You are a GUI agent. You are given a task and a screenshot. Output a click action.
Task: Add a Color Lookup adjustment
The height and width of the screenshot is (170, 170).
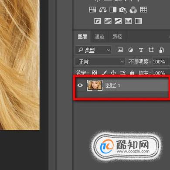143,10
